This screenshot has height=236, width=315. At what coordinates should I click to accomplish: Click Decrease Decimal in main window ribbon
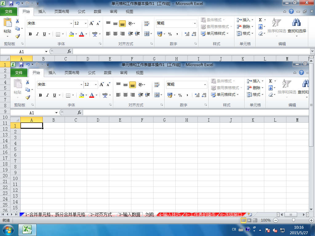pos(194,34)
